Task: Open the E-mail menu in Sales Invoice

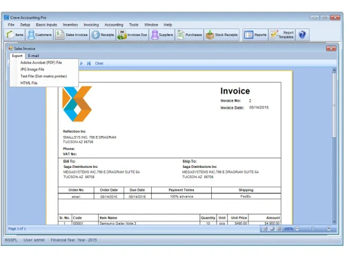Action: 33,56
